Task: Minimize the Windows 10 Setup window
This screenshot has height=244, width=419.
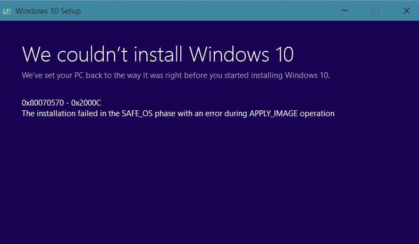Action: (345, 11)
